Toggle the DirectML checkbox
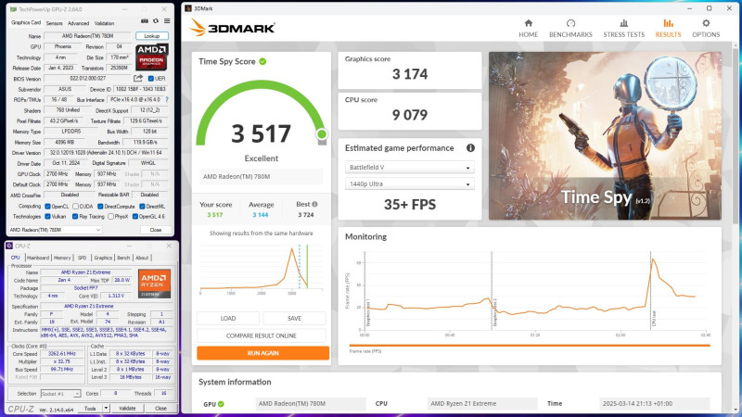742x417 pixels. 142,206
